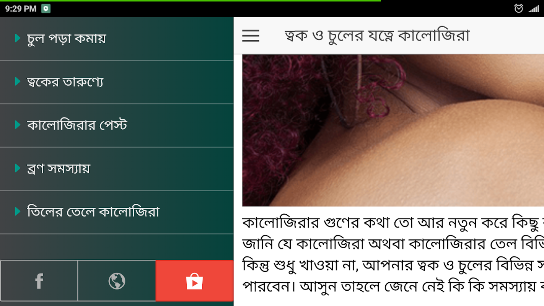Open the ব্রণ সমস্যায় entry

click(117, 168)
